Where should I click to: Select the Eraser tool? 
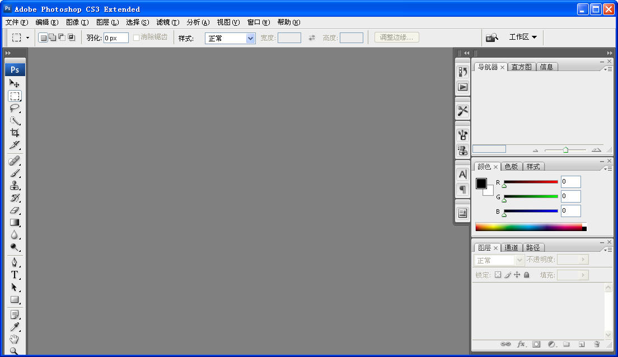15,210
